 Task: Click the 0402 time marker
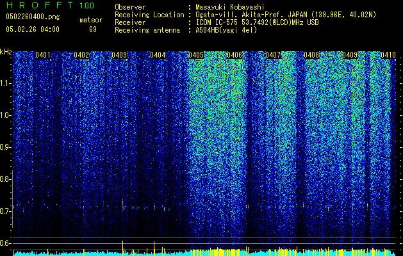pyautogui.click(x=81, y=55)
